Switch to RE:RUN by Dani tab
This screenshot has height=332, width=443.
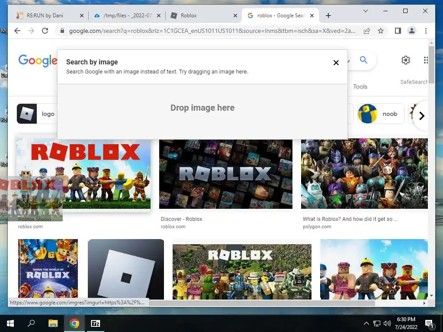[45, 16]
